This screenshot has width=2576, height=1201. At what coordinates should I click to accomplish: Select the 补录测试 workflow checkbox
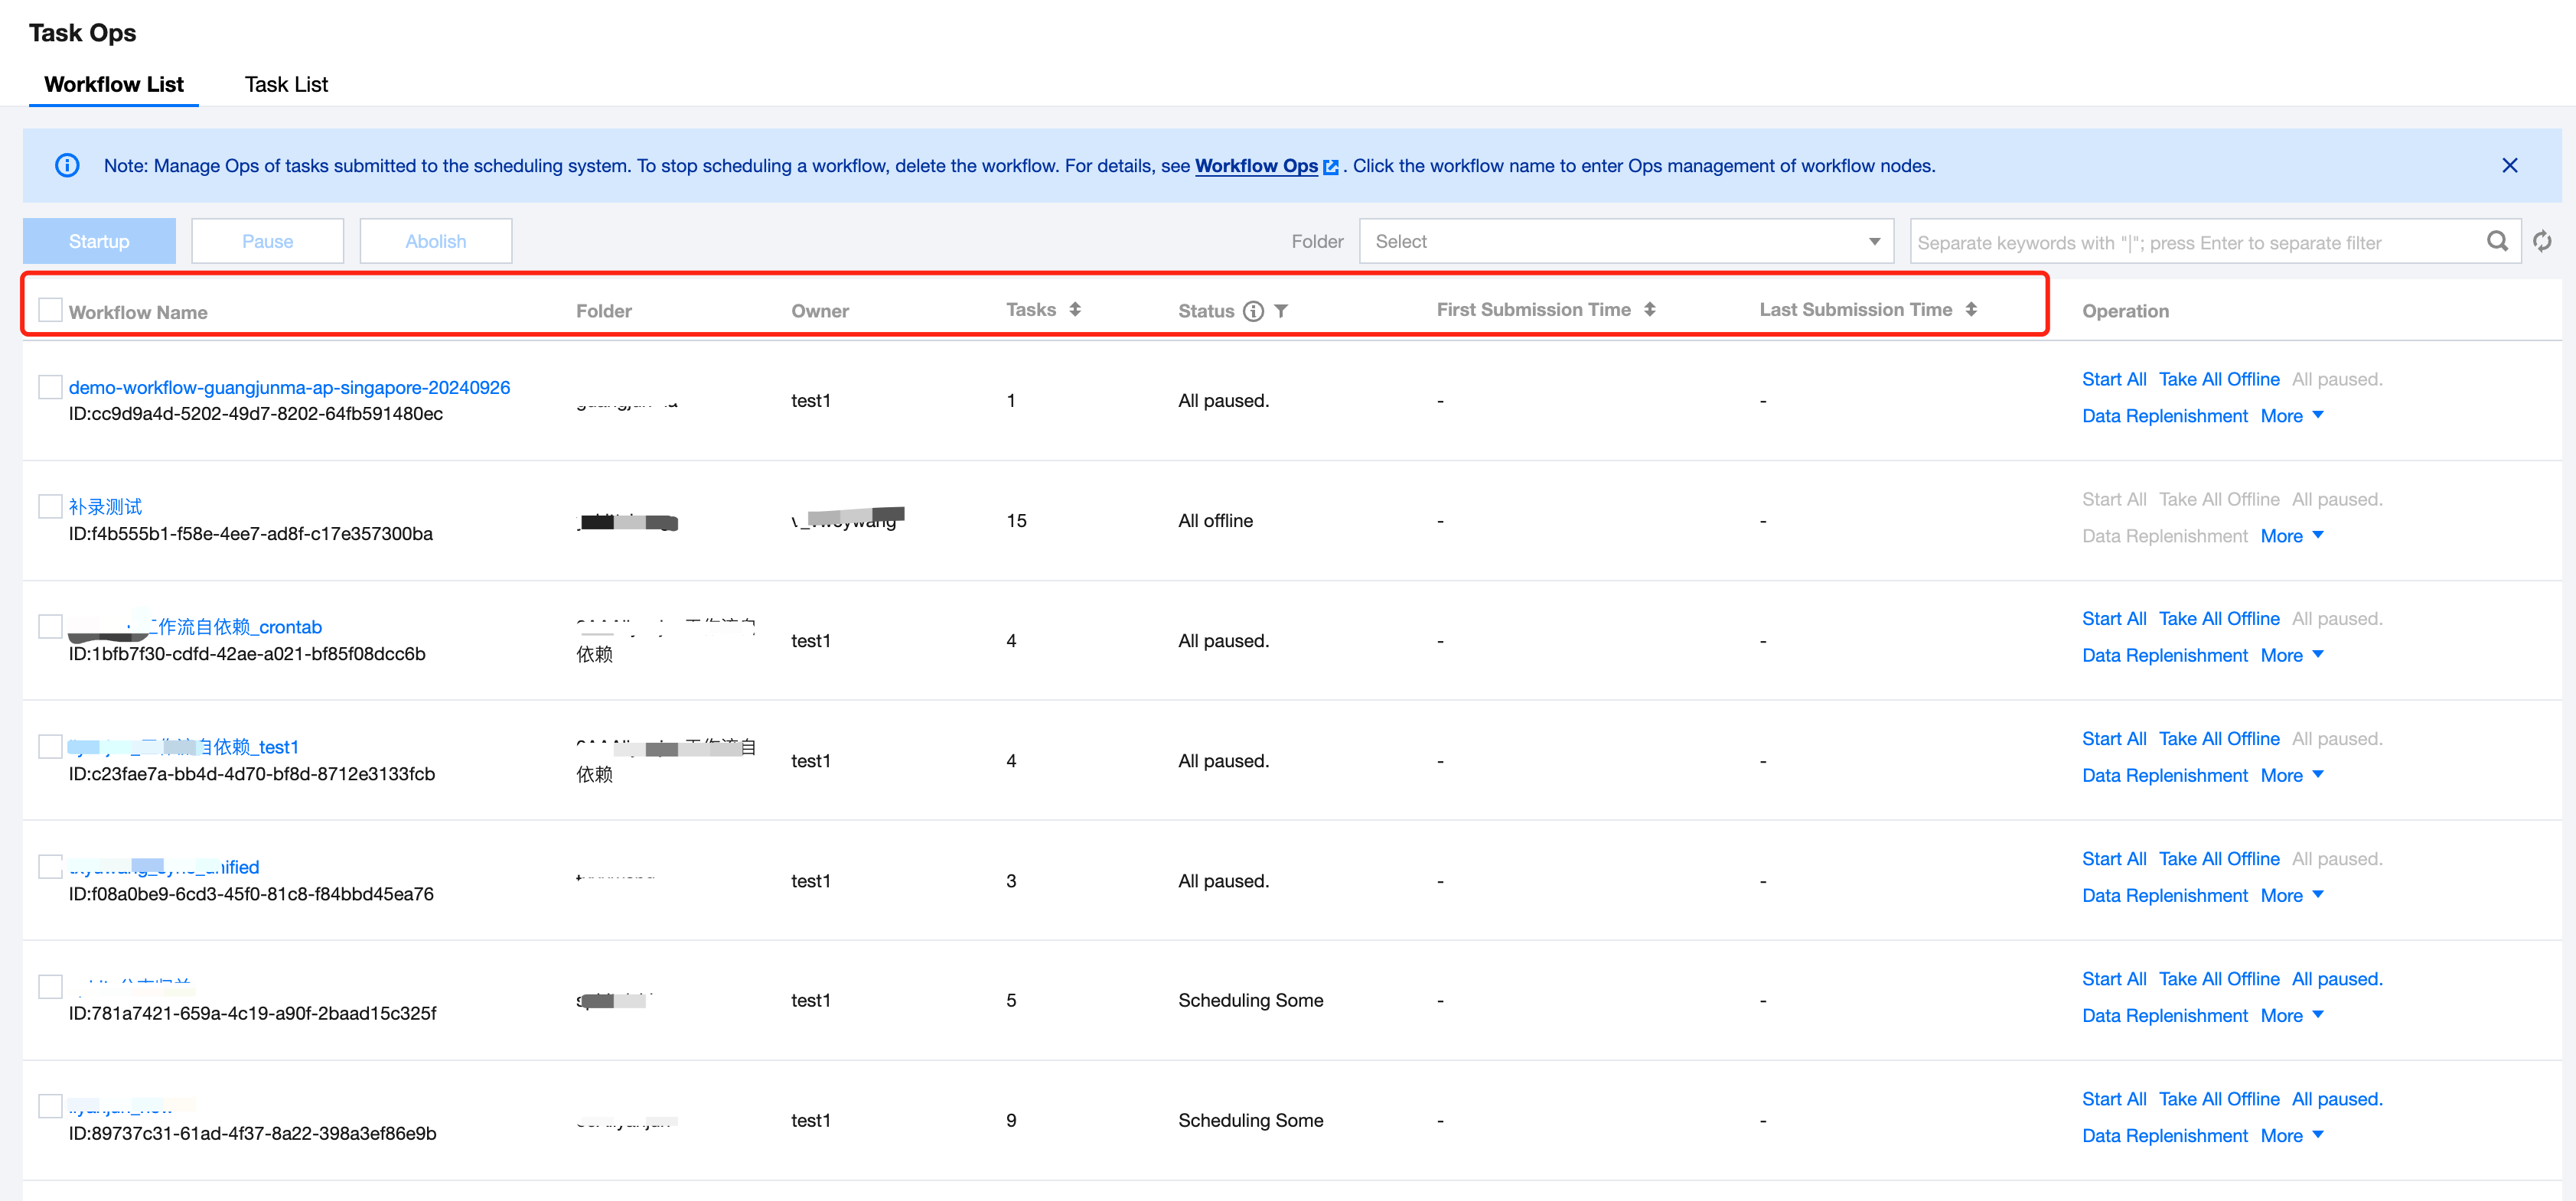(50, 506)
